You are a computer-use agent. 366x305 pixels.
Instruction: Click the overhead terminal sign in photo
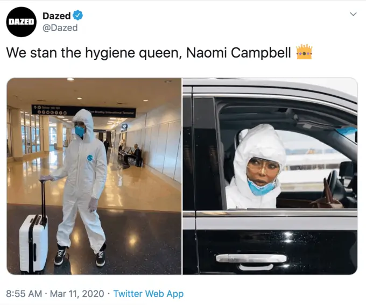(83, 111)
